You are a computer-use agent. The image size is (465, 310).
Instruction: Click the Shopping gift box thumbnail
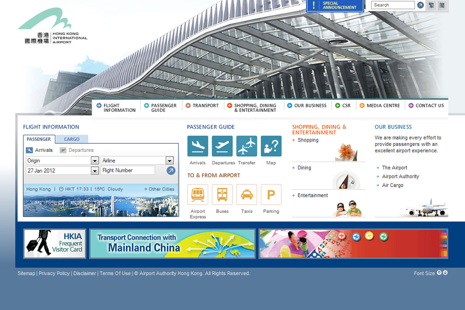pyautogui.click(x=346, y=152)
